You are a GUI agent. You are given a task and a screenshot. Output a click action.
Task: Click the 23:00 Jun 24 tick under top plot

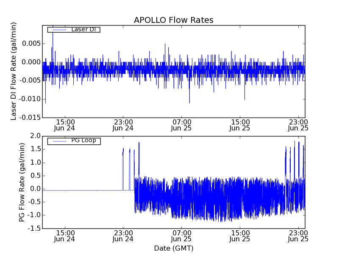point(123,124)
